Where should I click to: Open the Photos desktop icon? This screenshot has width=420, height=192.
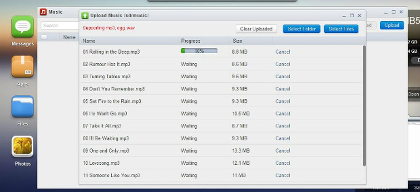pos(23,146)
